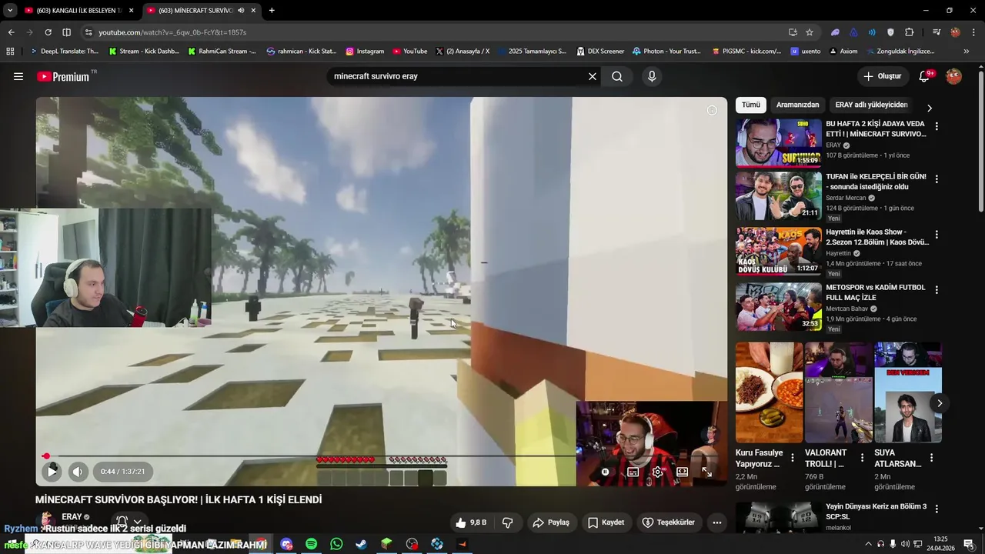Save video with Kaydet button
The height and width of the screenshot is (554, 985).
click(606, 522)
